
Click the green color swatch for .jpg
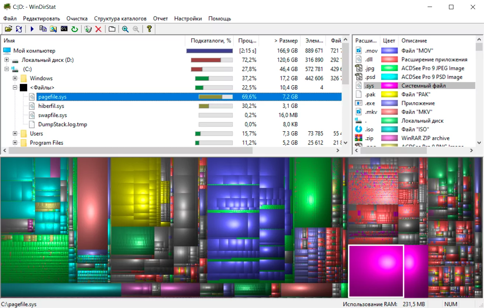click(x=389, y=68)
